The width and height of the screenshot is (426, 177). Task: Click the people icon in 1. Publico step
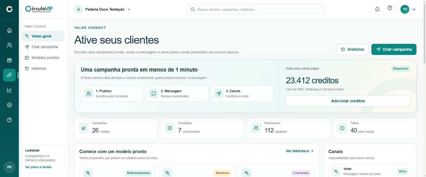[x=88, y=94]
